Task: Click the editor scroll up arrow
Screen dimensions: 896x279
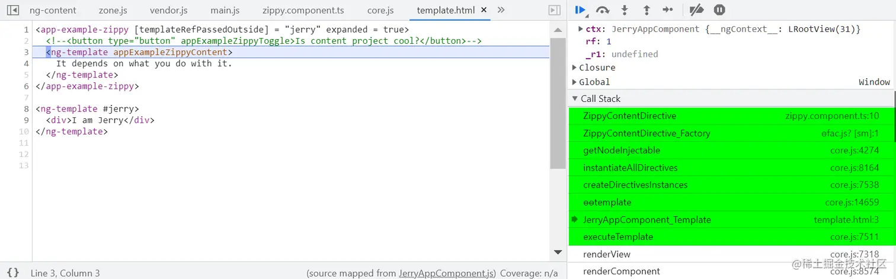Action: pos(558,29)
